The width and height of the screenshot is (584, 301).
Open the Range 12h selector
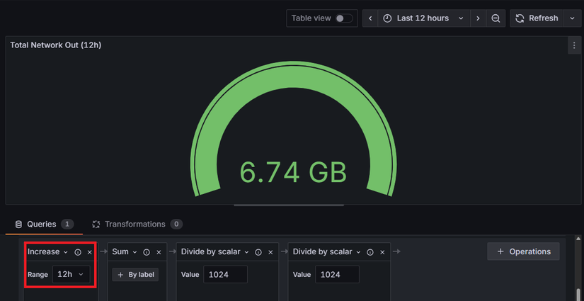point(71,274)
